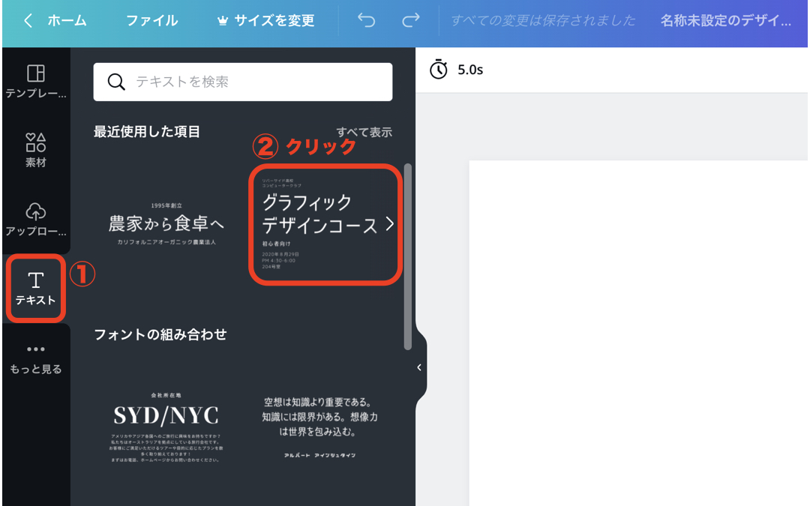The image size is (810, 506).
Task: Collapse the side panel with arrow handle
Action: coord(419,367)
